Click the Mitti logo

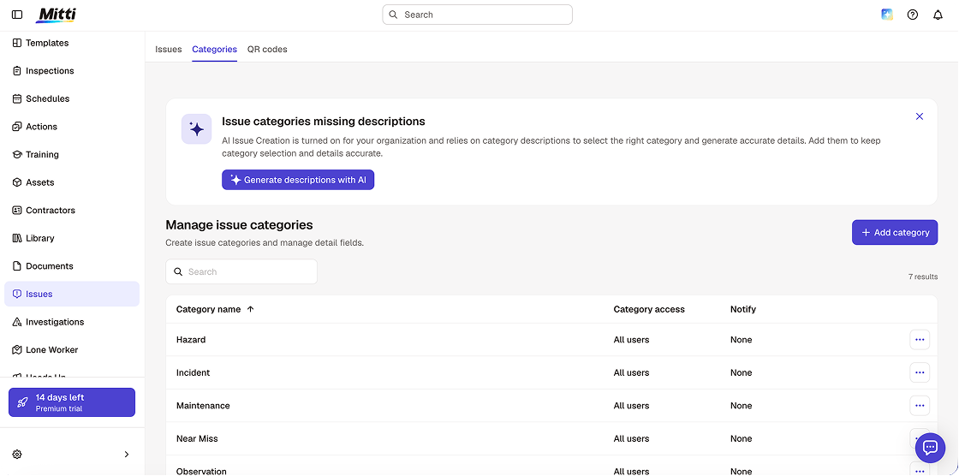pos(57,15)
